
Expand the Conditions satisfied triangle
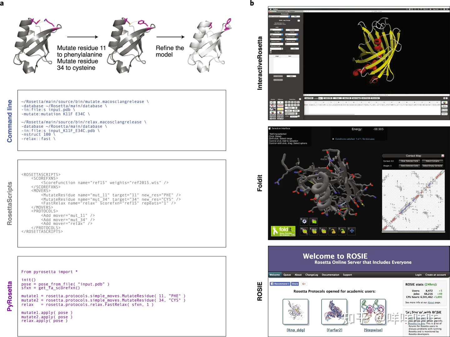[333, 139]
